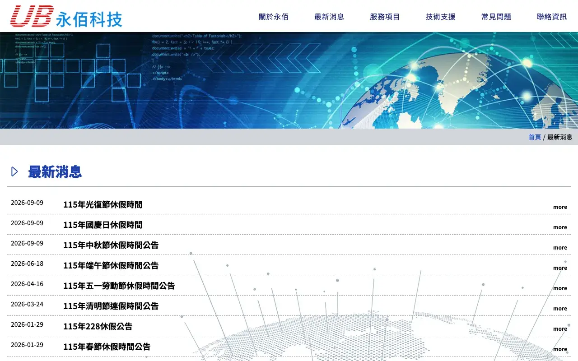Screen dimensions: 578x361
Task: Open 115年五一勞動節休假時間公告 article
Action: (119, 286)
